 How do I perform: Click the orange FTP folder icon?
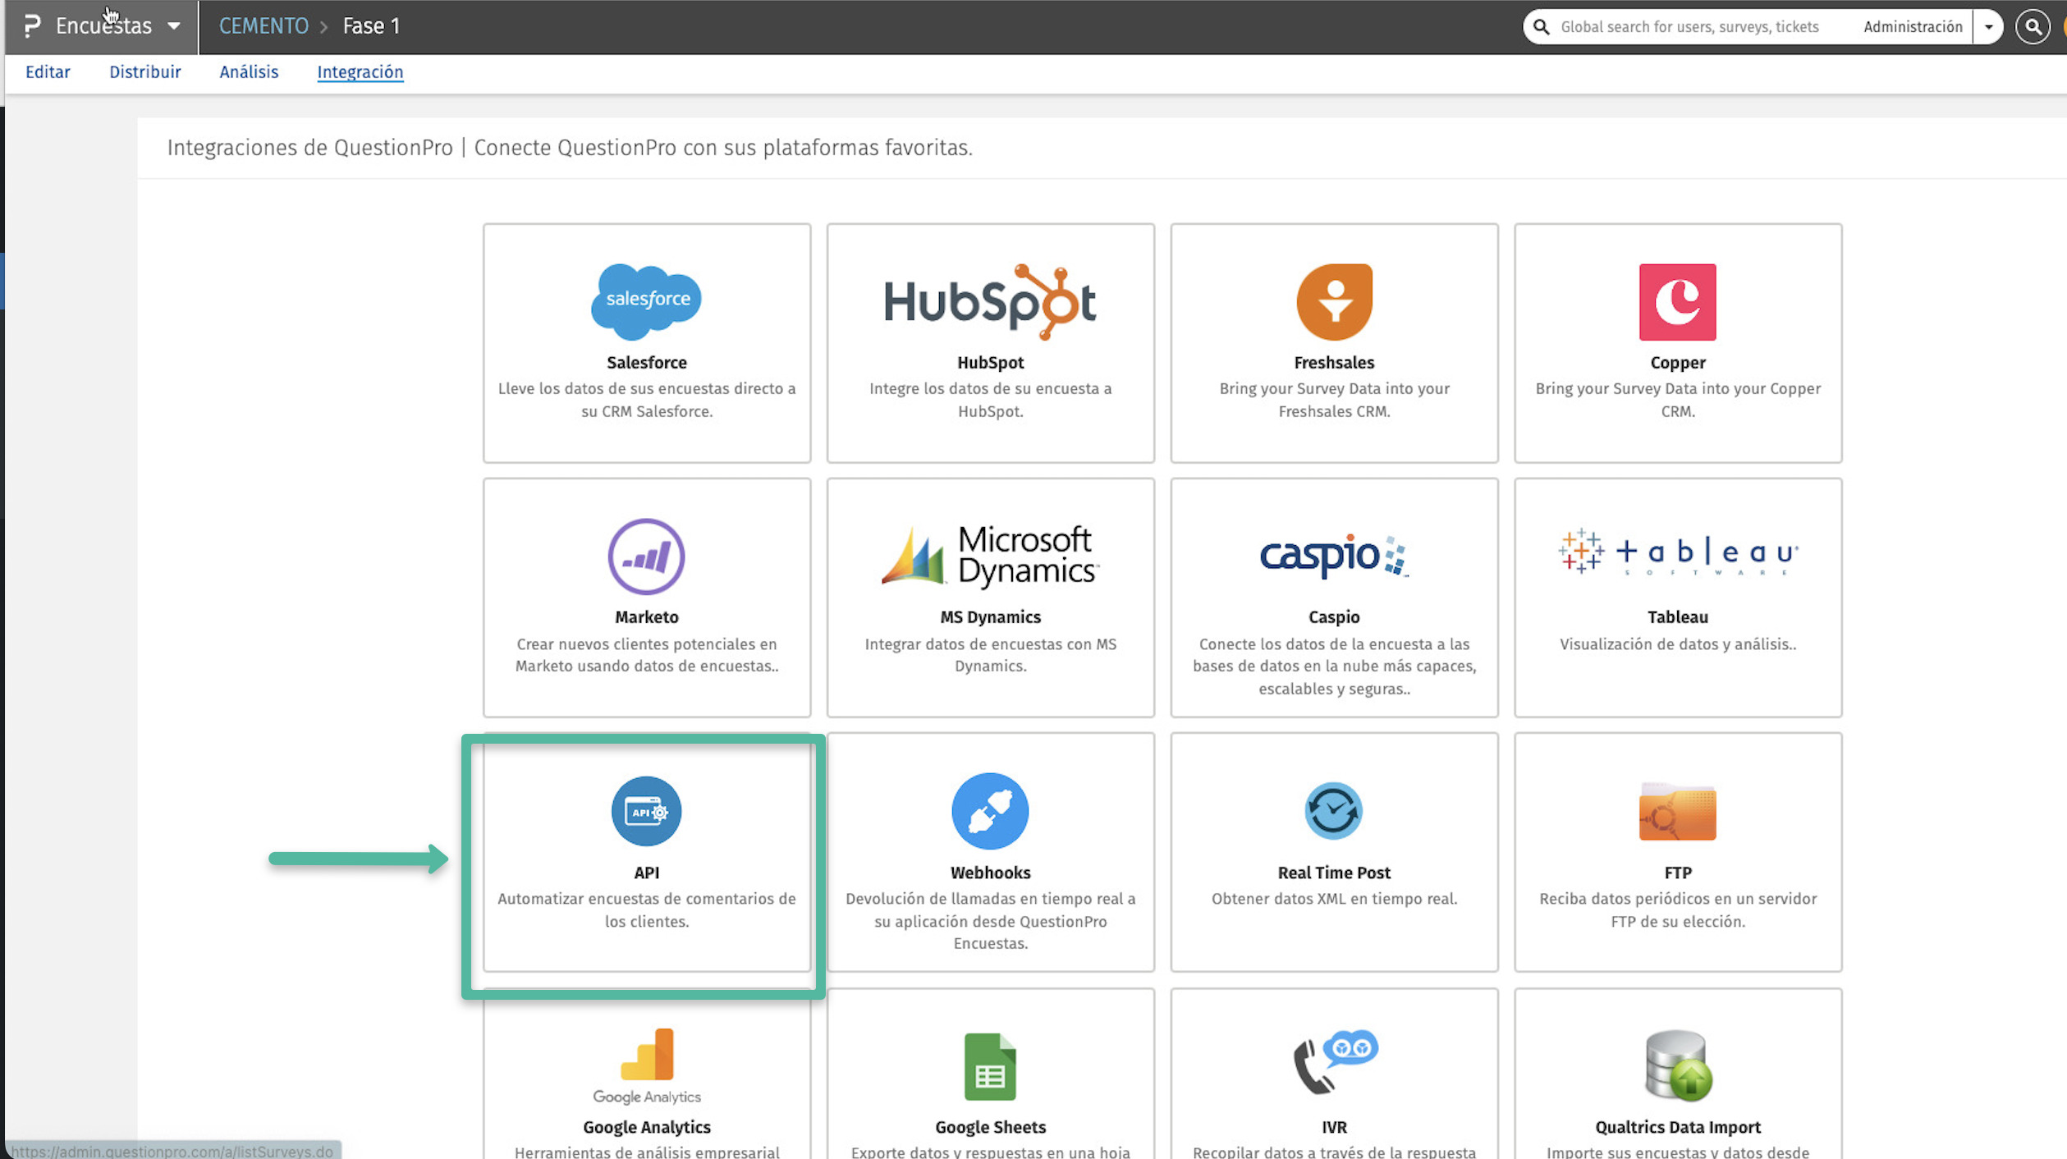coord(1677,811)
